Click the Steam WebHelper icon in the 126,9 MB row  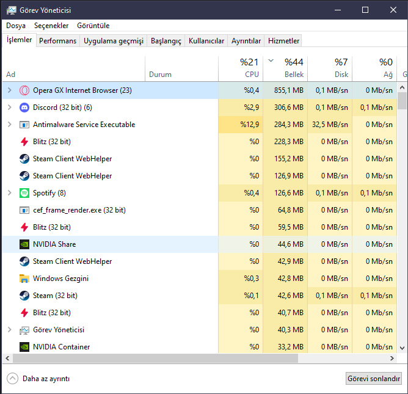click(24, 176)
